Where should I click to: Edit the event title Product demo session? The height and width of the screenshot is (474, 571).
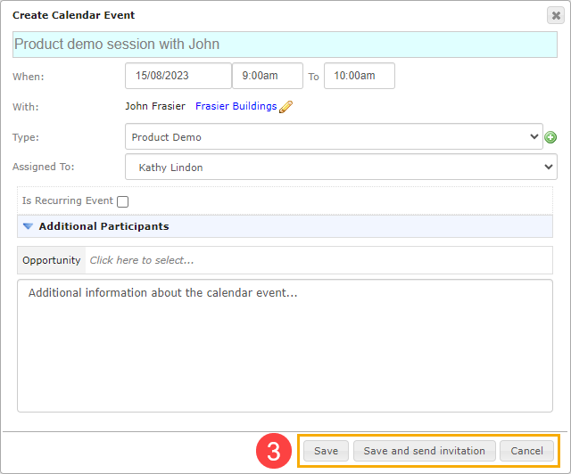(x=285, y=45)
